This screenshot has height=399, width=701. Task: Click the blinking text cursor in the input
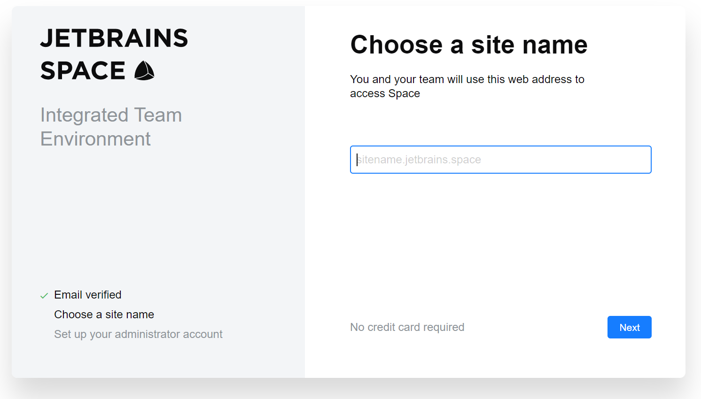point(357,160)
